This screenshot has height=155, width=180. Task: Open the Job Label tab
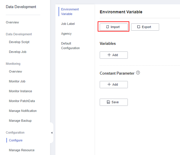coord(68,24)
